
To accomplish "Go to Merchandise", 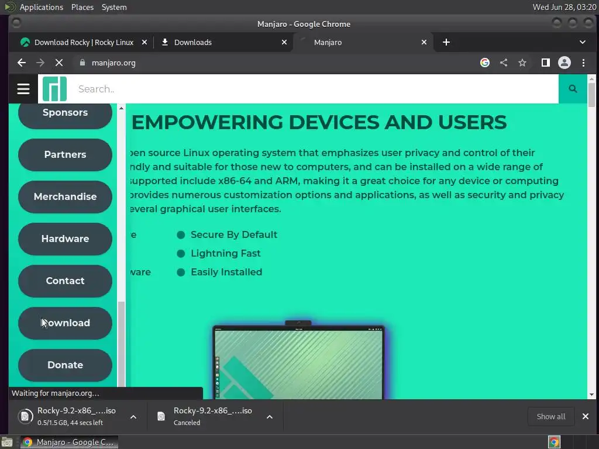I will [65, 196].
